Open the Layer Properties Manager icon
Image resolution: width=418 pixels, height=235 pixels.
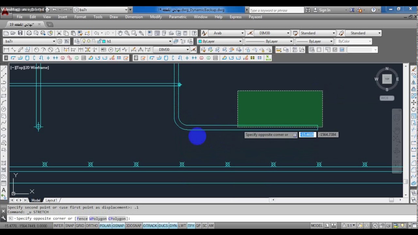77,41
